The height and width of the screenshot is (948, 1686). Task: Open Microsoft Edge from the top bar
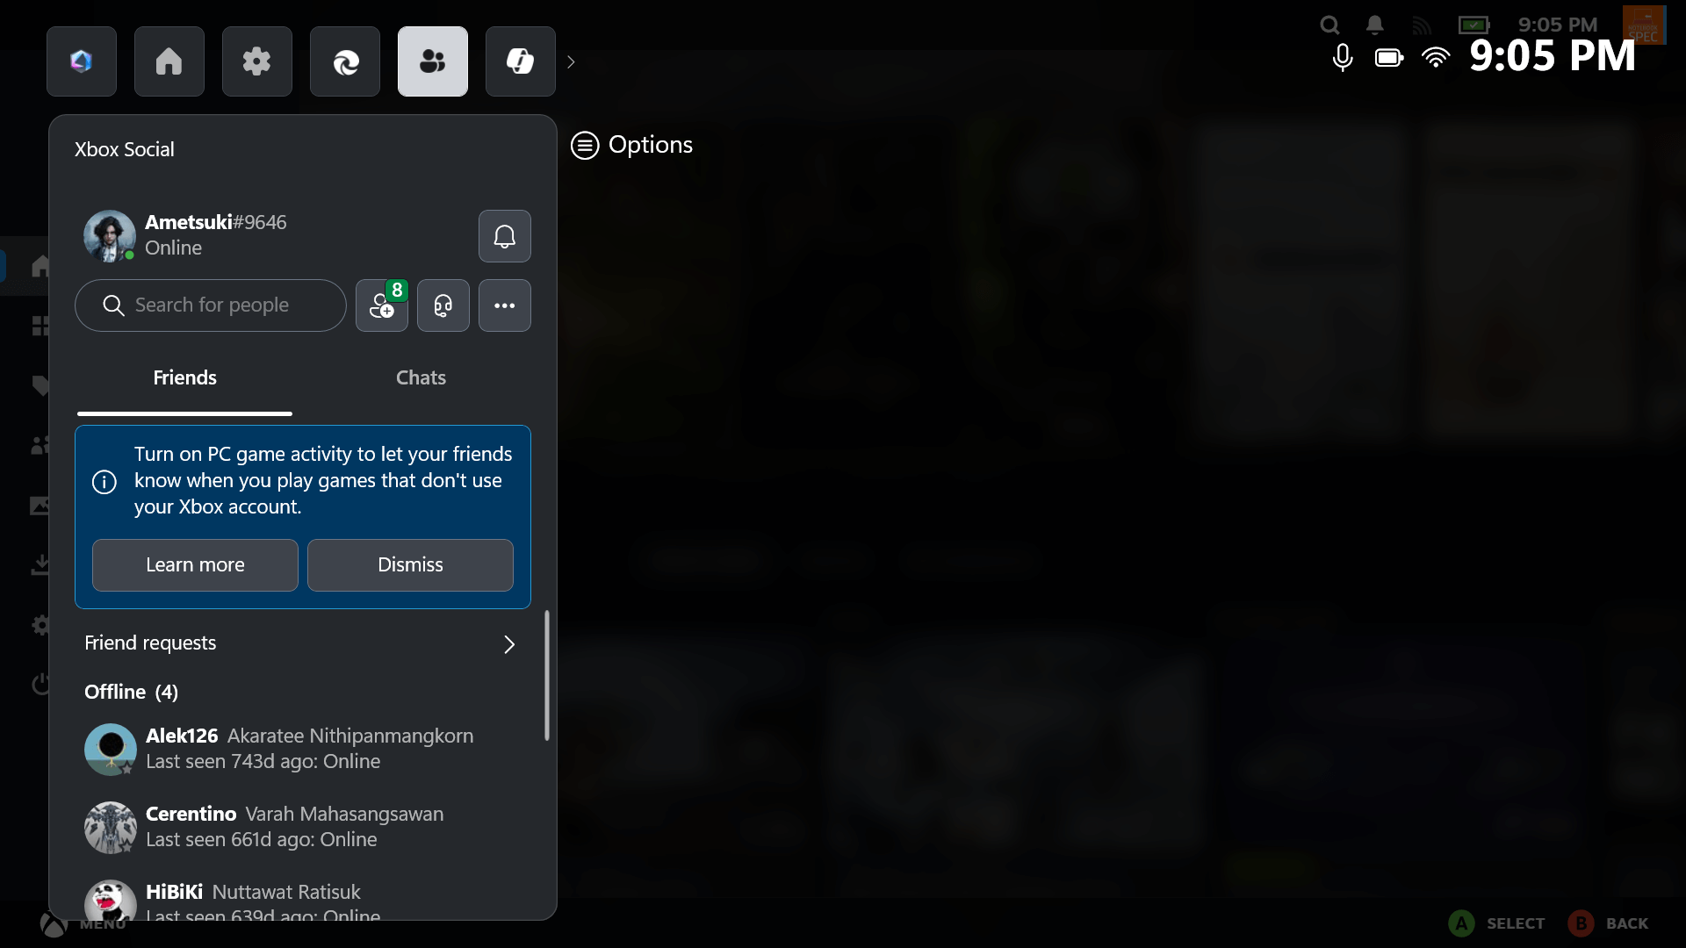tap(344, 61)
